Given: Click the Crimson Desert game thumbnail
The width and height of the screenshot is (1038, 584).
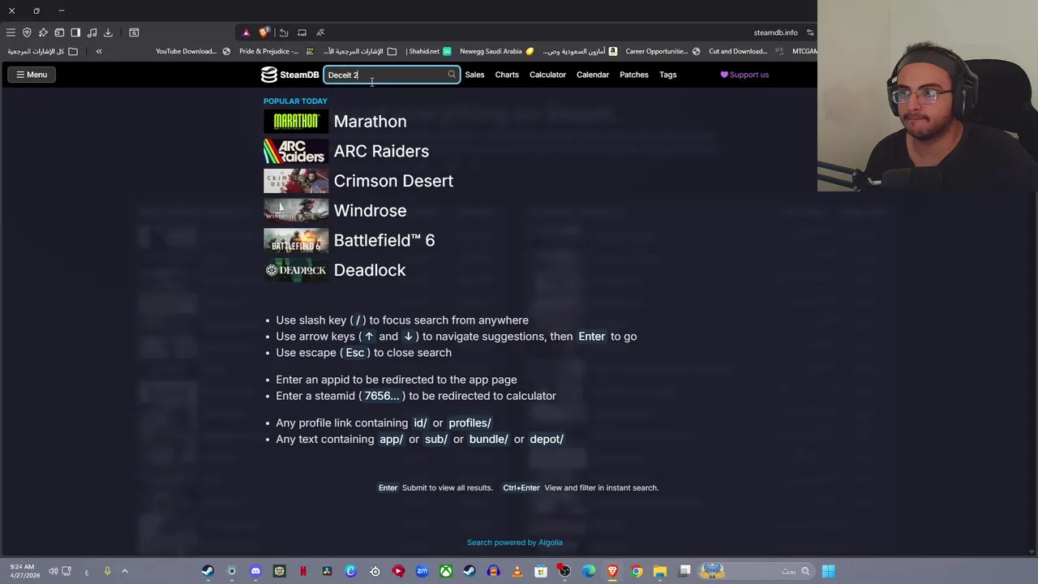Looking at the screenshot, I should pos(296,181).
